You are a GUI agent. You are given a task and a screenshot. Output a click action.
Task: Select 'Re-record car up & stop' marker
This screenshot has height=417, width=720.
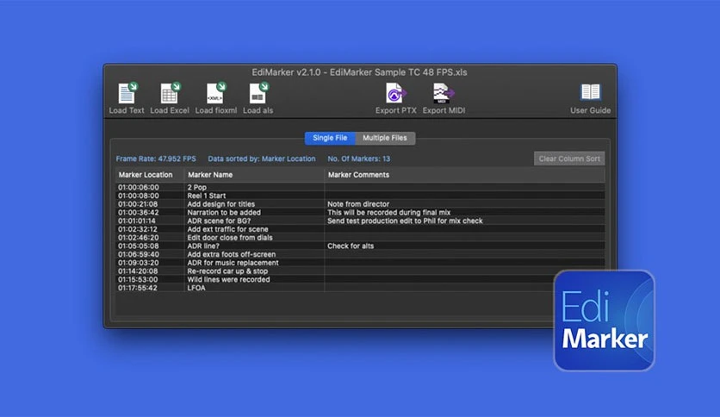(x=227, y=271)
